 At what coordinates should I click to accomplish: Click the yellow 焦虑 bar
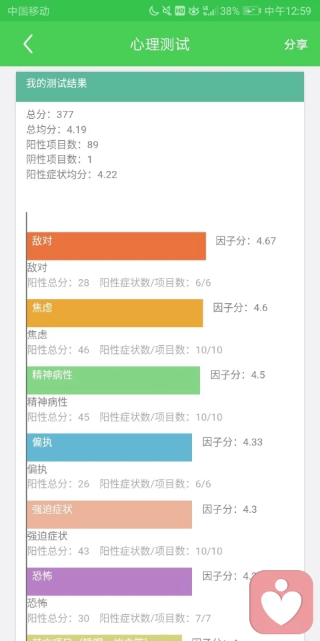click(x=115, y=313)
